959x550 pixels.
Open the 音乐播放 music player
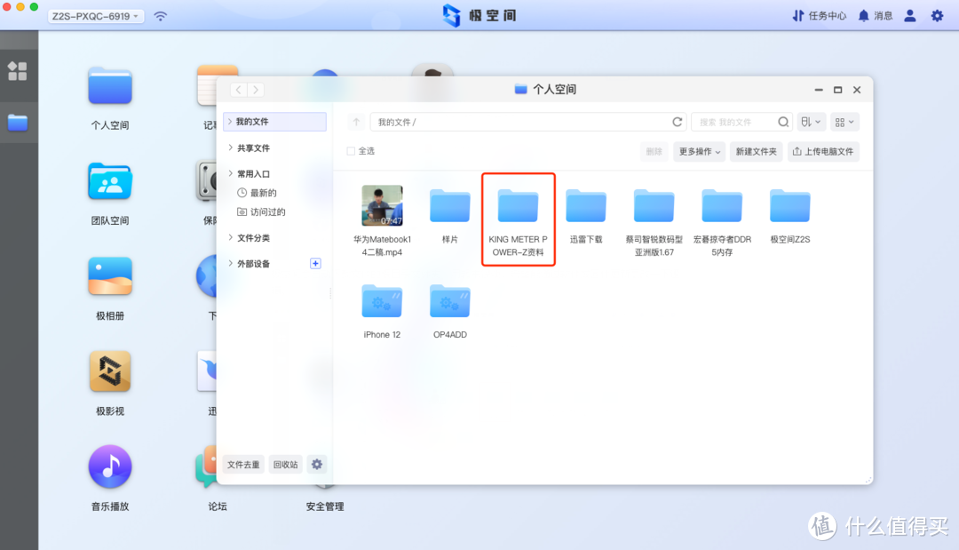click(x=109, y=466)
